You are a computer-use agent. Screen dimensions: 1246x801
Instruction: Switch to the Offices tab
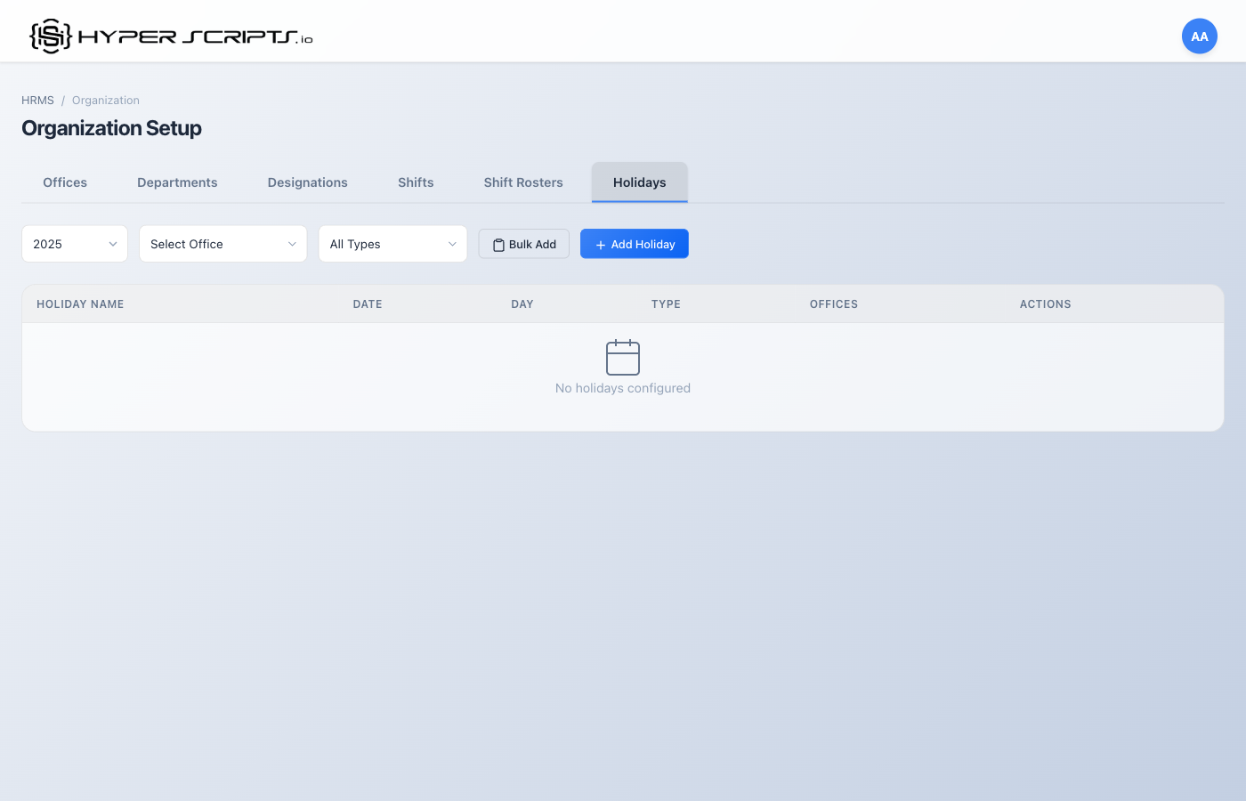point(64,182)
